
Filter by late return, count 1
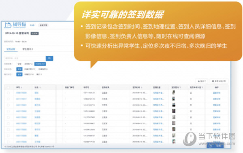pos(39,74)
